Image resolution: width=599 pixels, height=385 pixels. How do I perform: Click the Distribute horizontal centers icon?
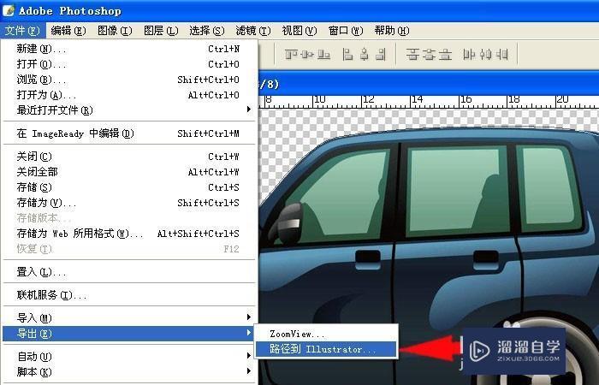click(485, 55)
